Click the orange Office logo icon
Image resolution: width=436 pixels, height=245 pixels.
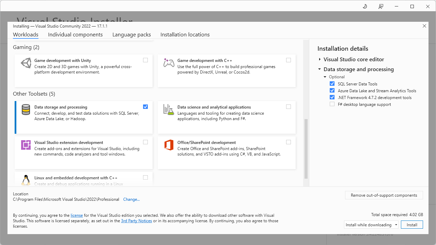[x=169, y=145]
